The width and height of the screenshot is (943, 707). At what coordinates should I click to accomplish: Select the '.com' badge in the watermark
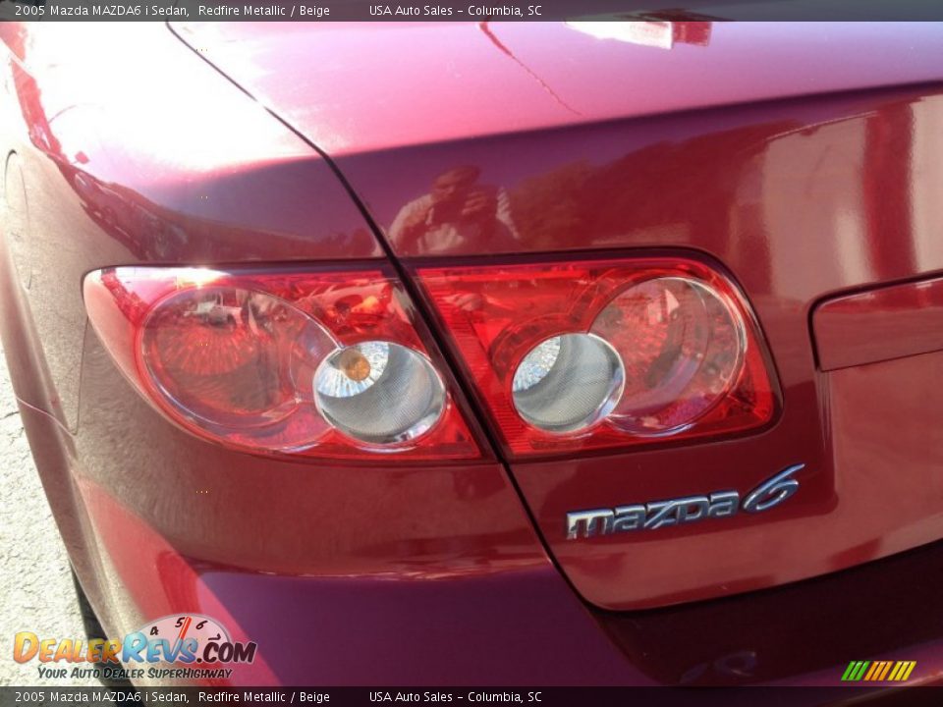coord(231,650)
